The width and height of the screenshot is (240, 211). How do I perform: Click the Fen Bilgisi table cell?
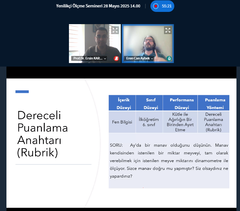pos(122,122)
